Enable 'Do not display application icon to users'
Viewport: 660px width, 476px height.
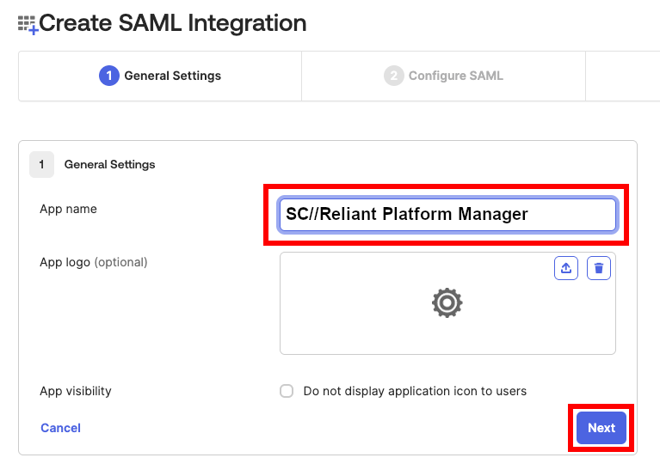(x=287, y=391)
